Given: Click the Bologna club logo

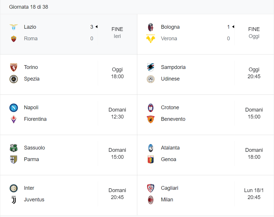Looking at the screenshot, I should coord(151,27).
